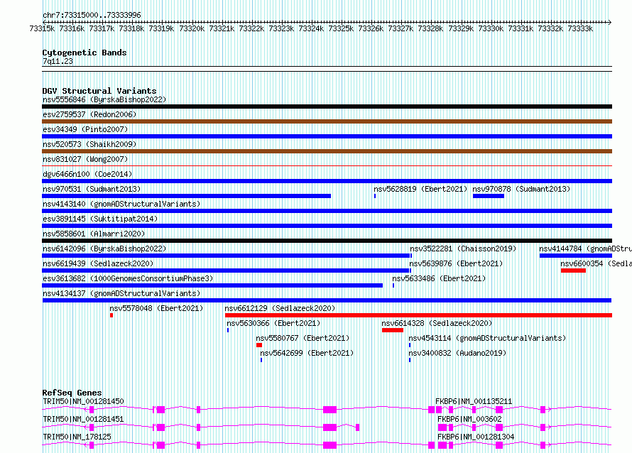Open the TRIM50|NM_001281450 gene label
This screenshot has width=632, height=453.
coord(83,401)
